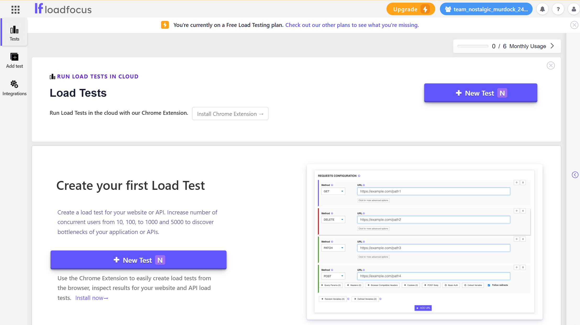Click top New Test button
This screenshot has height=325, width=580.
pos(480,93)
